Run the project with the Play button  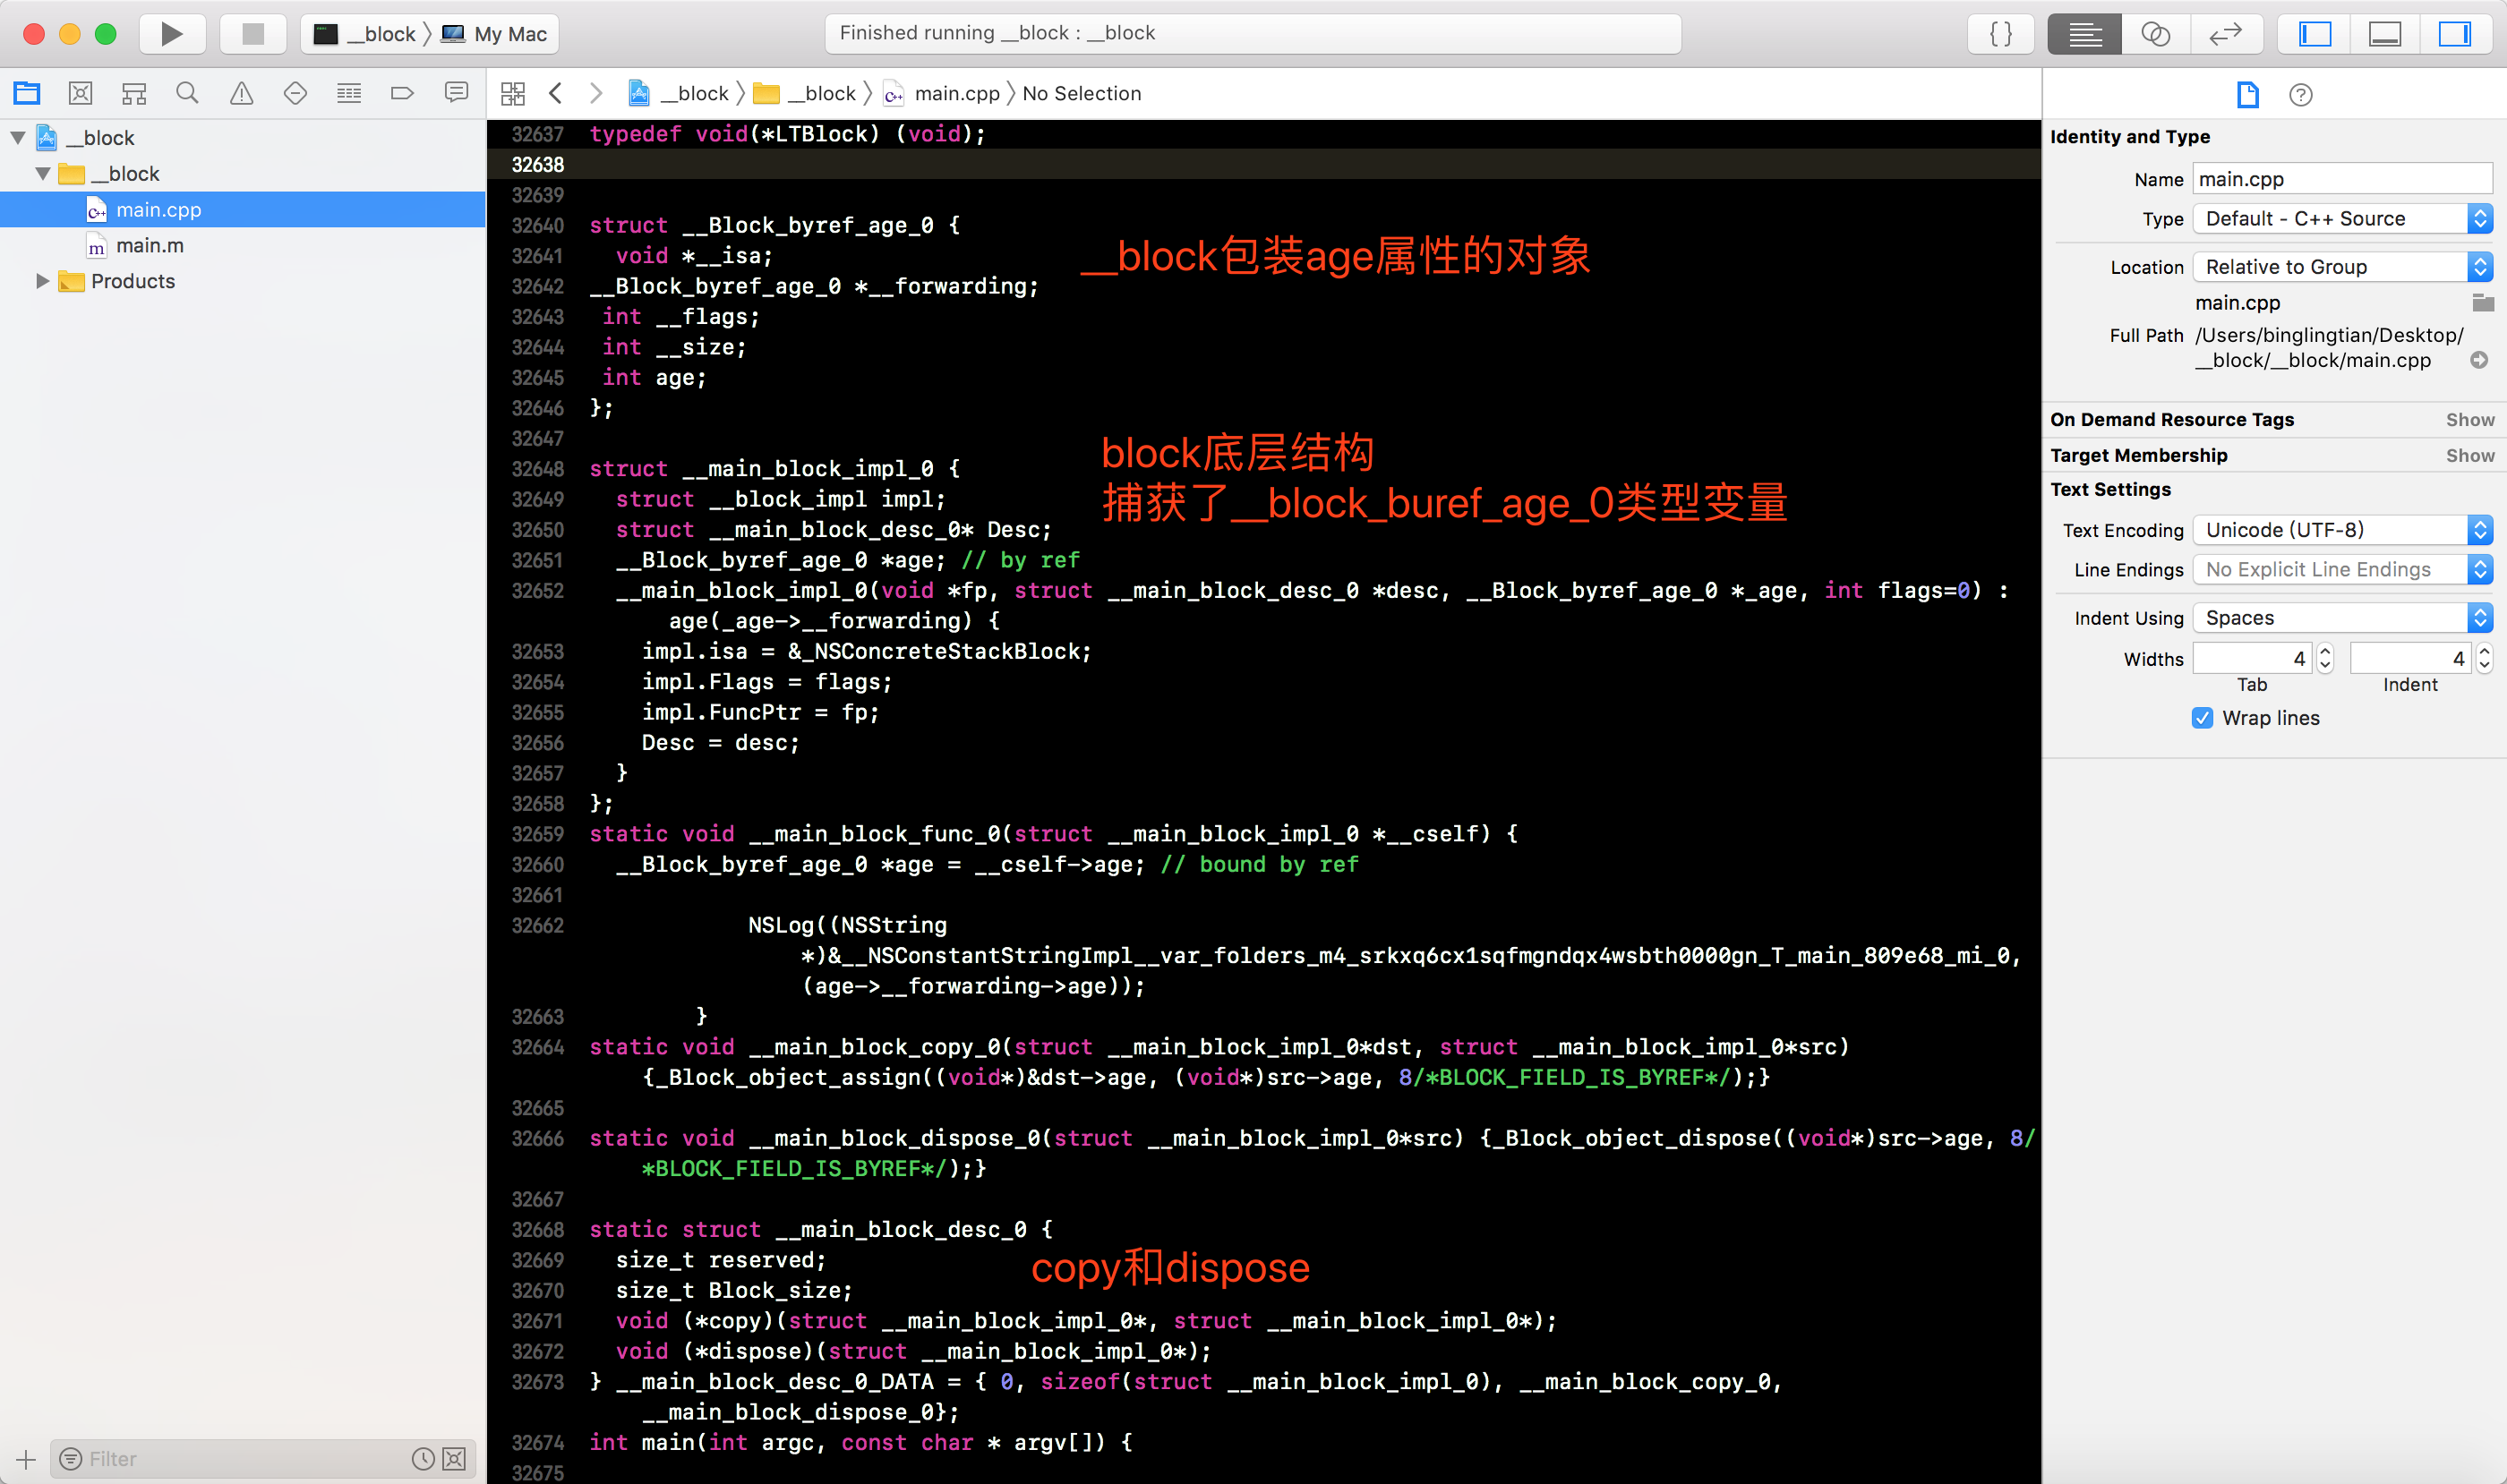171,34
